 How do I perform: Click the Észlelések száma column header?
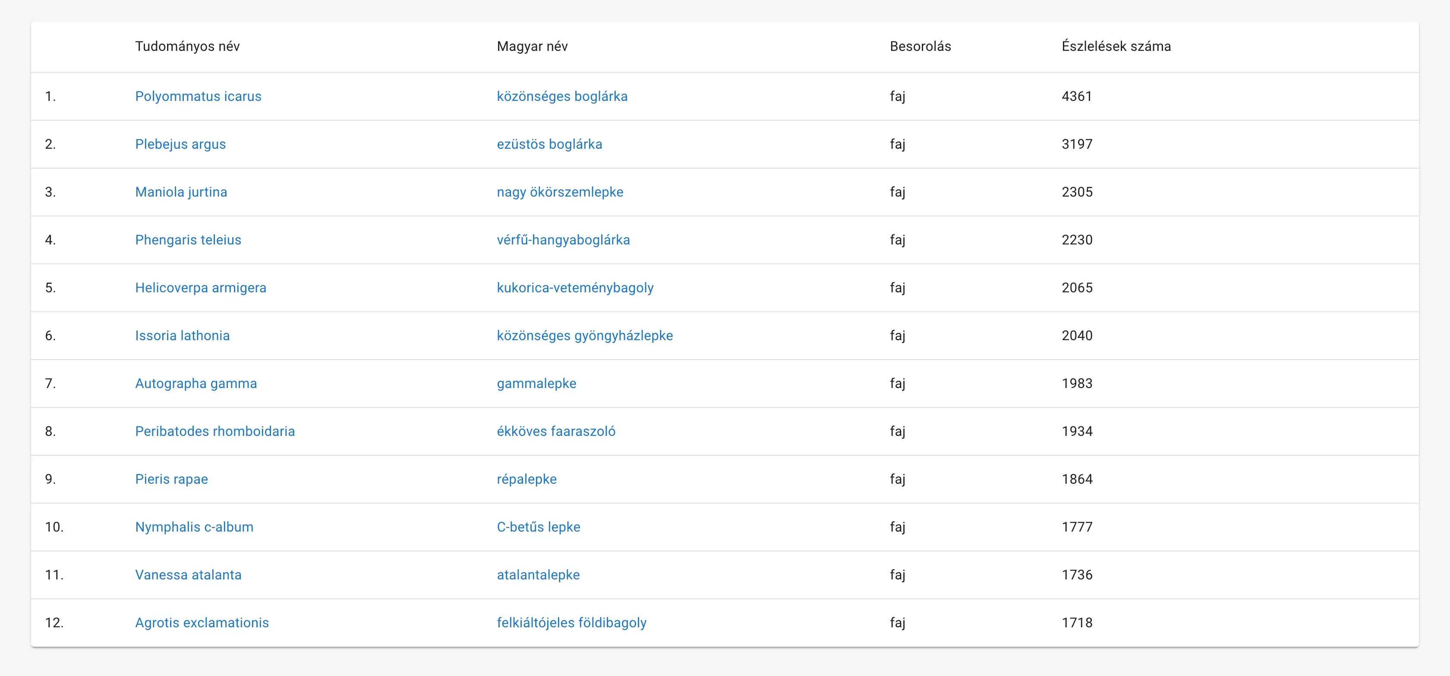coord(1116,46)
